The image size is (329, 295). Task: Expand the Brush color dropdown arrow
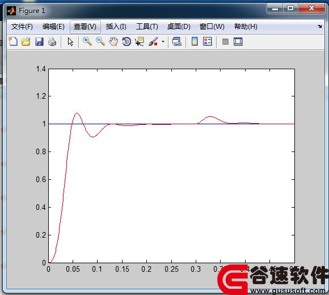click(163, 41)
